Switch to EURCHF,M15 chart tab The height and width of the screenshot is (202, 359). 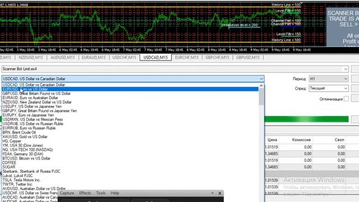187,57
